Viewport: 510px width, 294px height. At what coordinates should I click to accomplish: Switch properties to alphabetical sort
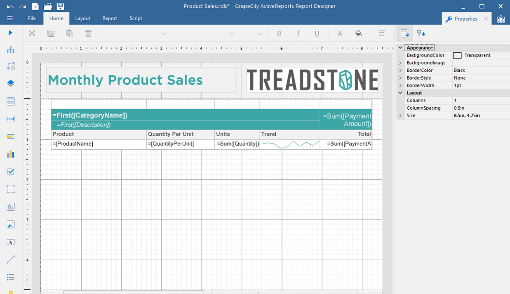point(421,33)
